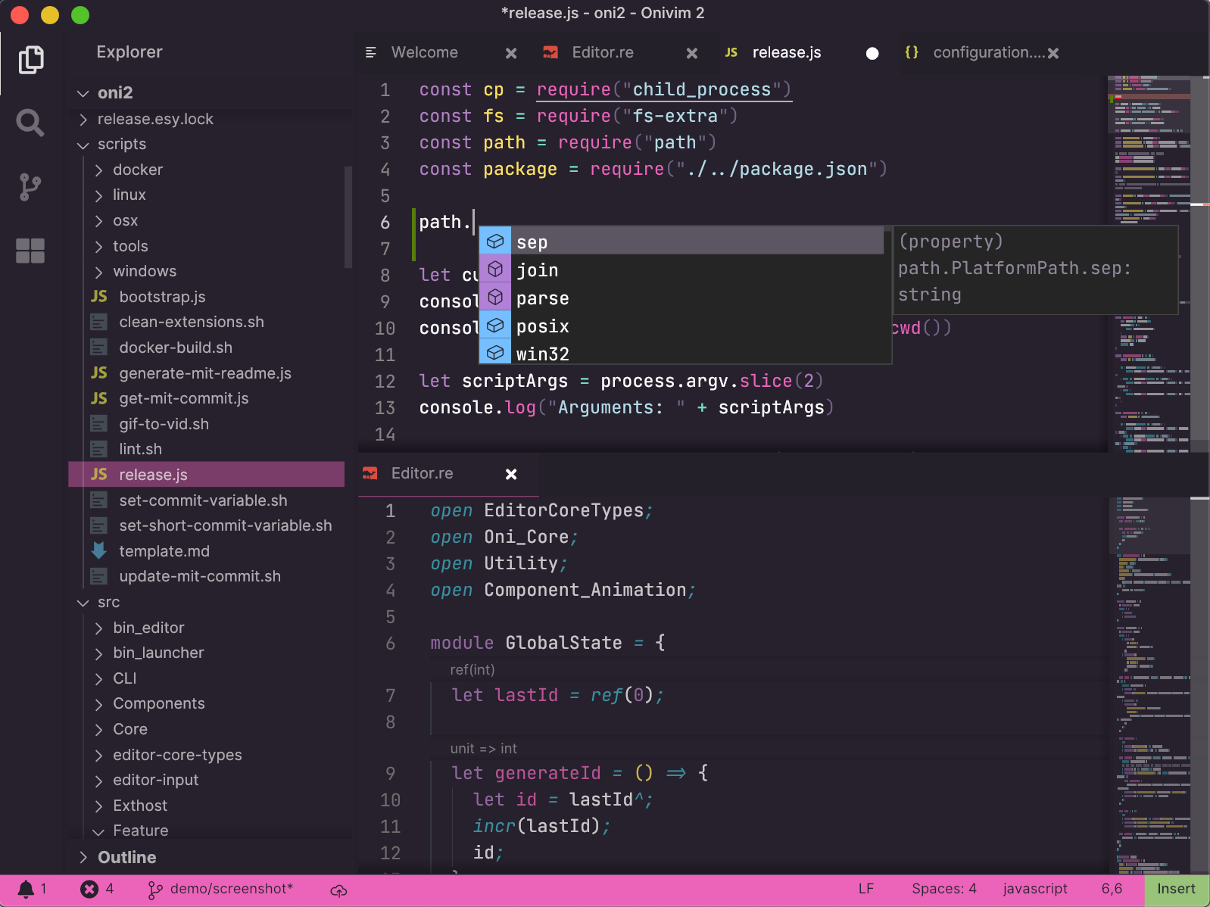Close the upper Editor.re tab
This screenshot has width=1210, height=907.
click(692, 53)
